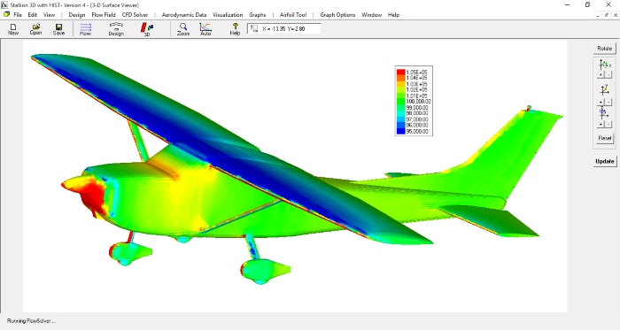Restore the inner document window

(607, 15)
